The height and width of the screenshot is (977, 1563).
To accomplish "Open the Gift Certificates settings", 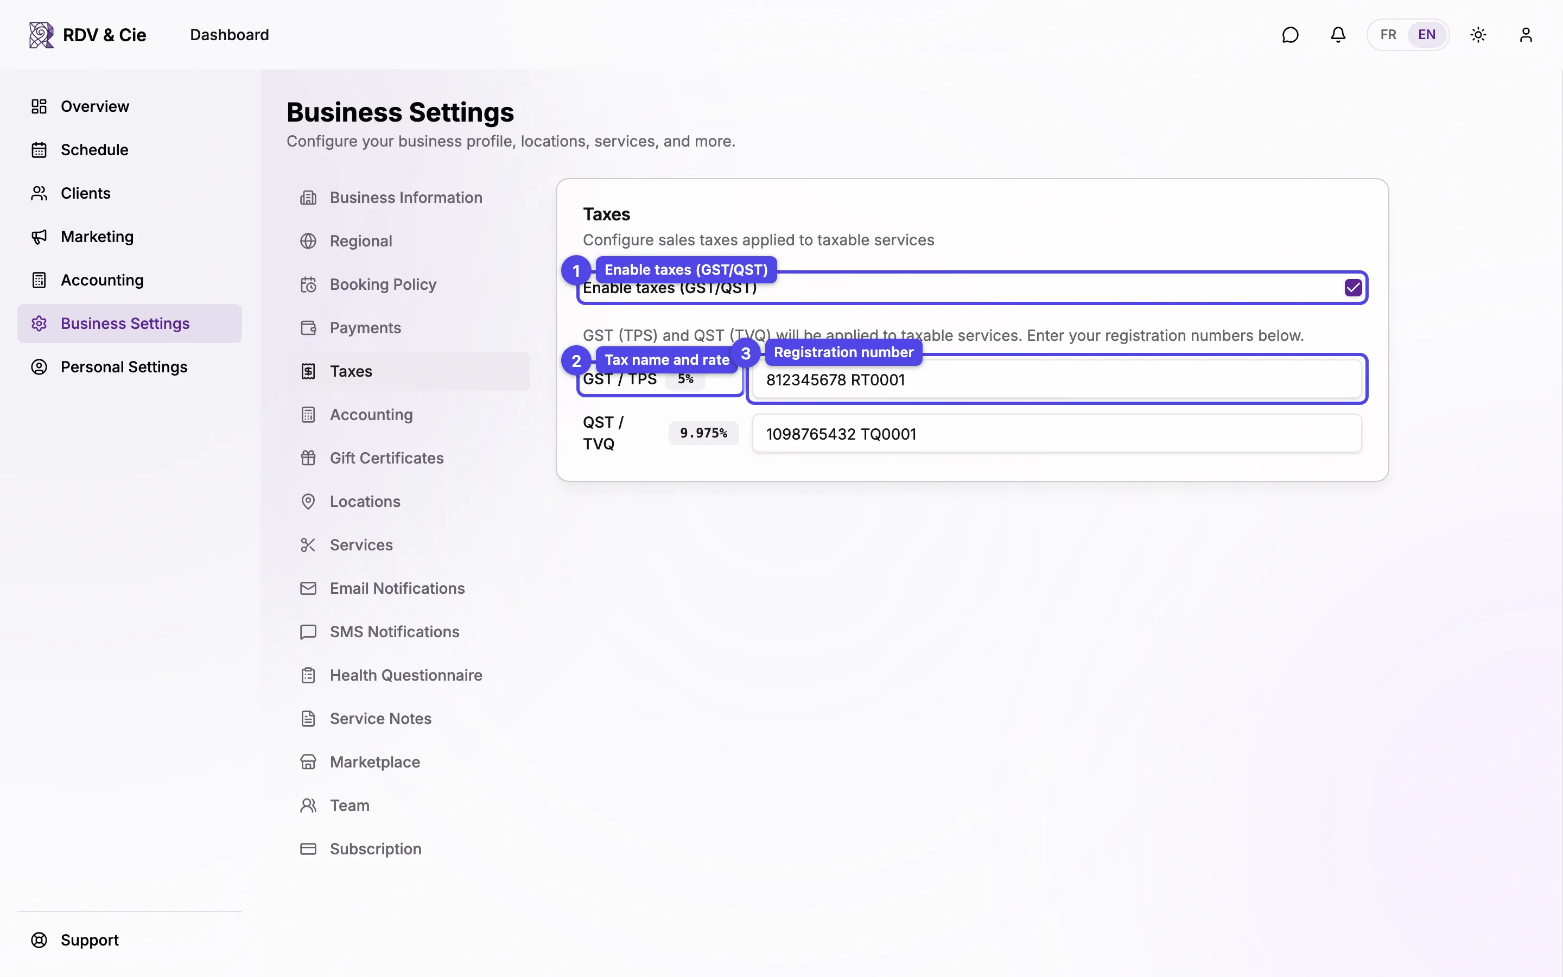I will coord(408,458).
